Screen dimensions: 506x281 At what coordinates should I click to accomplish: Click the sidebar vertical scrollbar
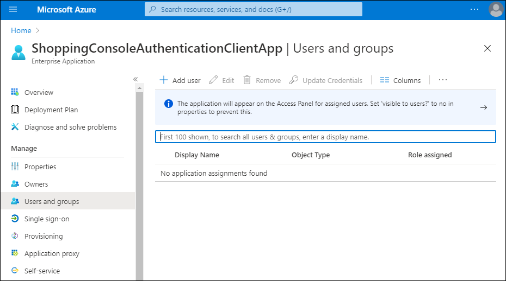139,184
